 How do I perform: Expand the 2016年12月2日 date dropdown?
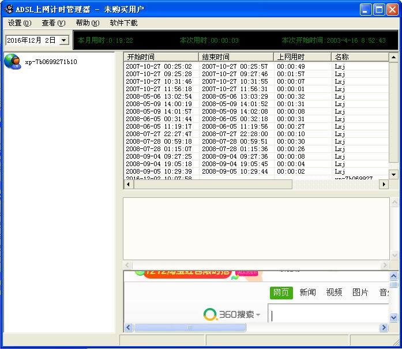tap(64, 40)
